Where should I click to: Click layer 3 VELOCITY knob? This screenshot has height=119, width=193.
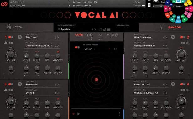58,103
